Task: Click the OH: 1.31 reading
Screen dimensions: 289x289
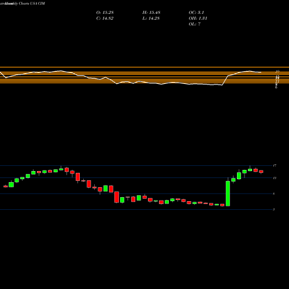Action: 198,18
